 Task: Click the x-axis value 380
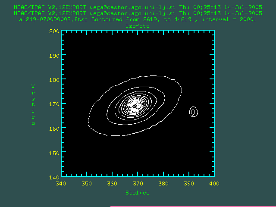tap(163, 184)
